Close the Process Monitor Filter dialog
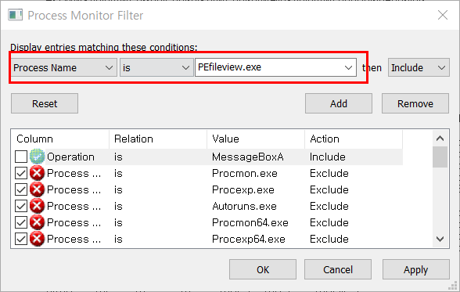This screenshot has width=460, height=292. click(443, 15)
